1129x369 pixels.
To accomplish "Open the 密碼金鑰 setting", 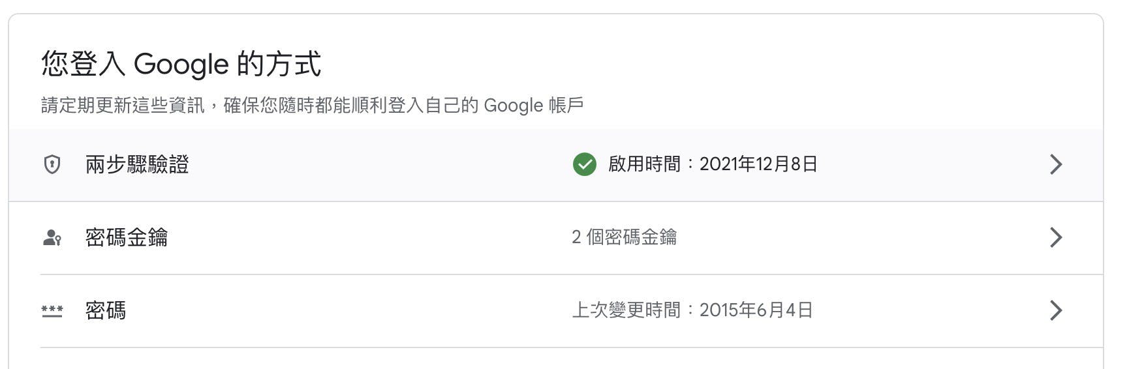I will point(127,237).
